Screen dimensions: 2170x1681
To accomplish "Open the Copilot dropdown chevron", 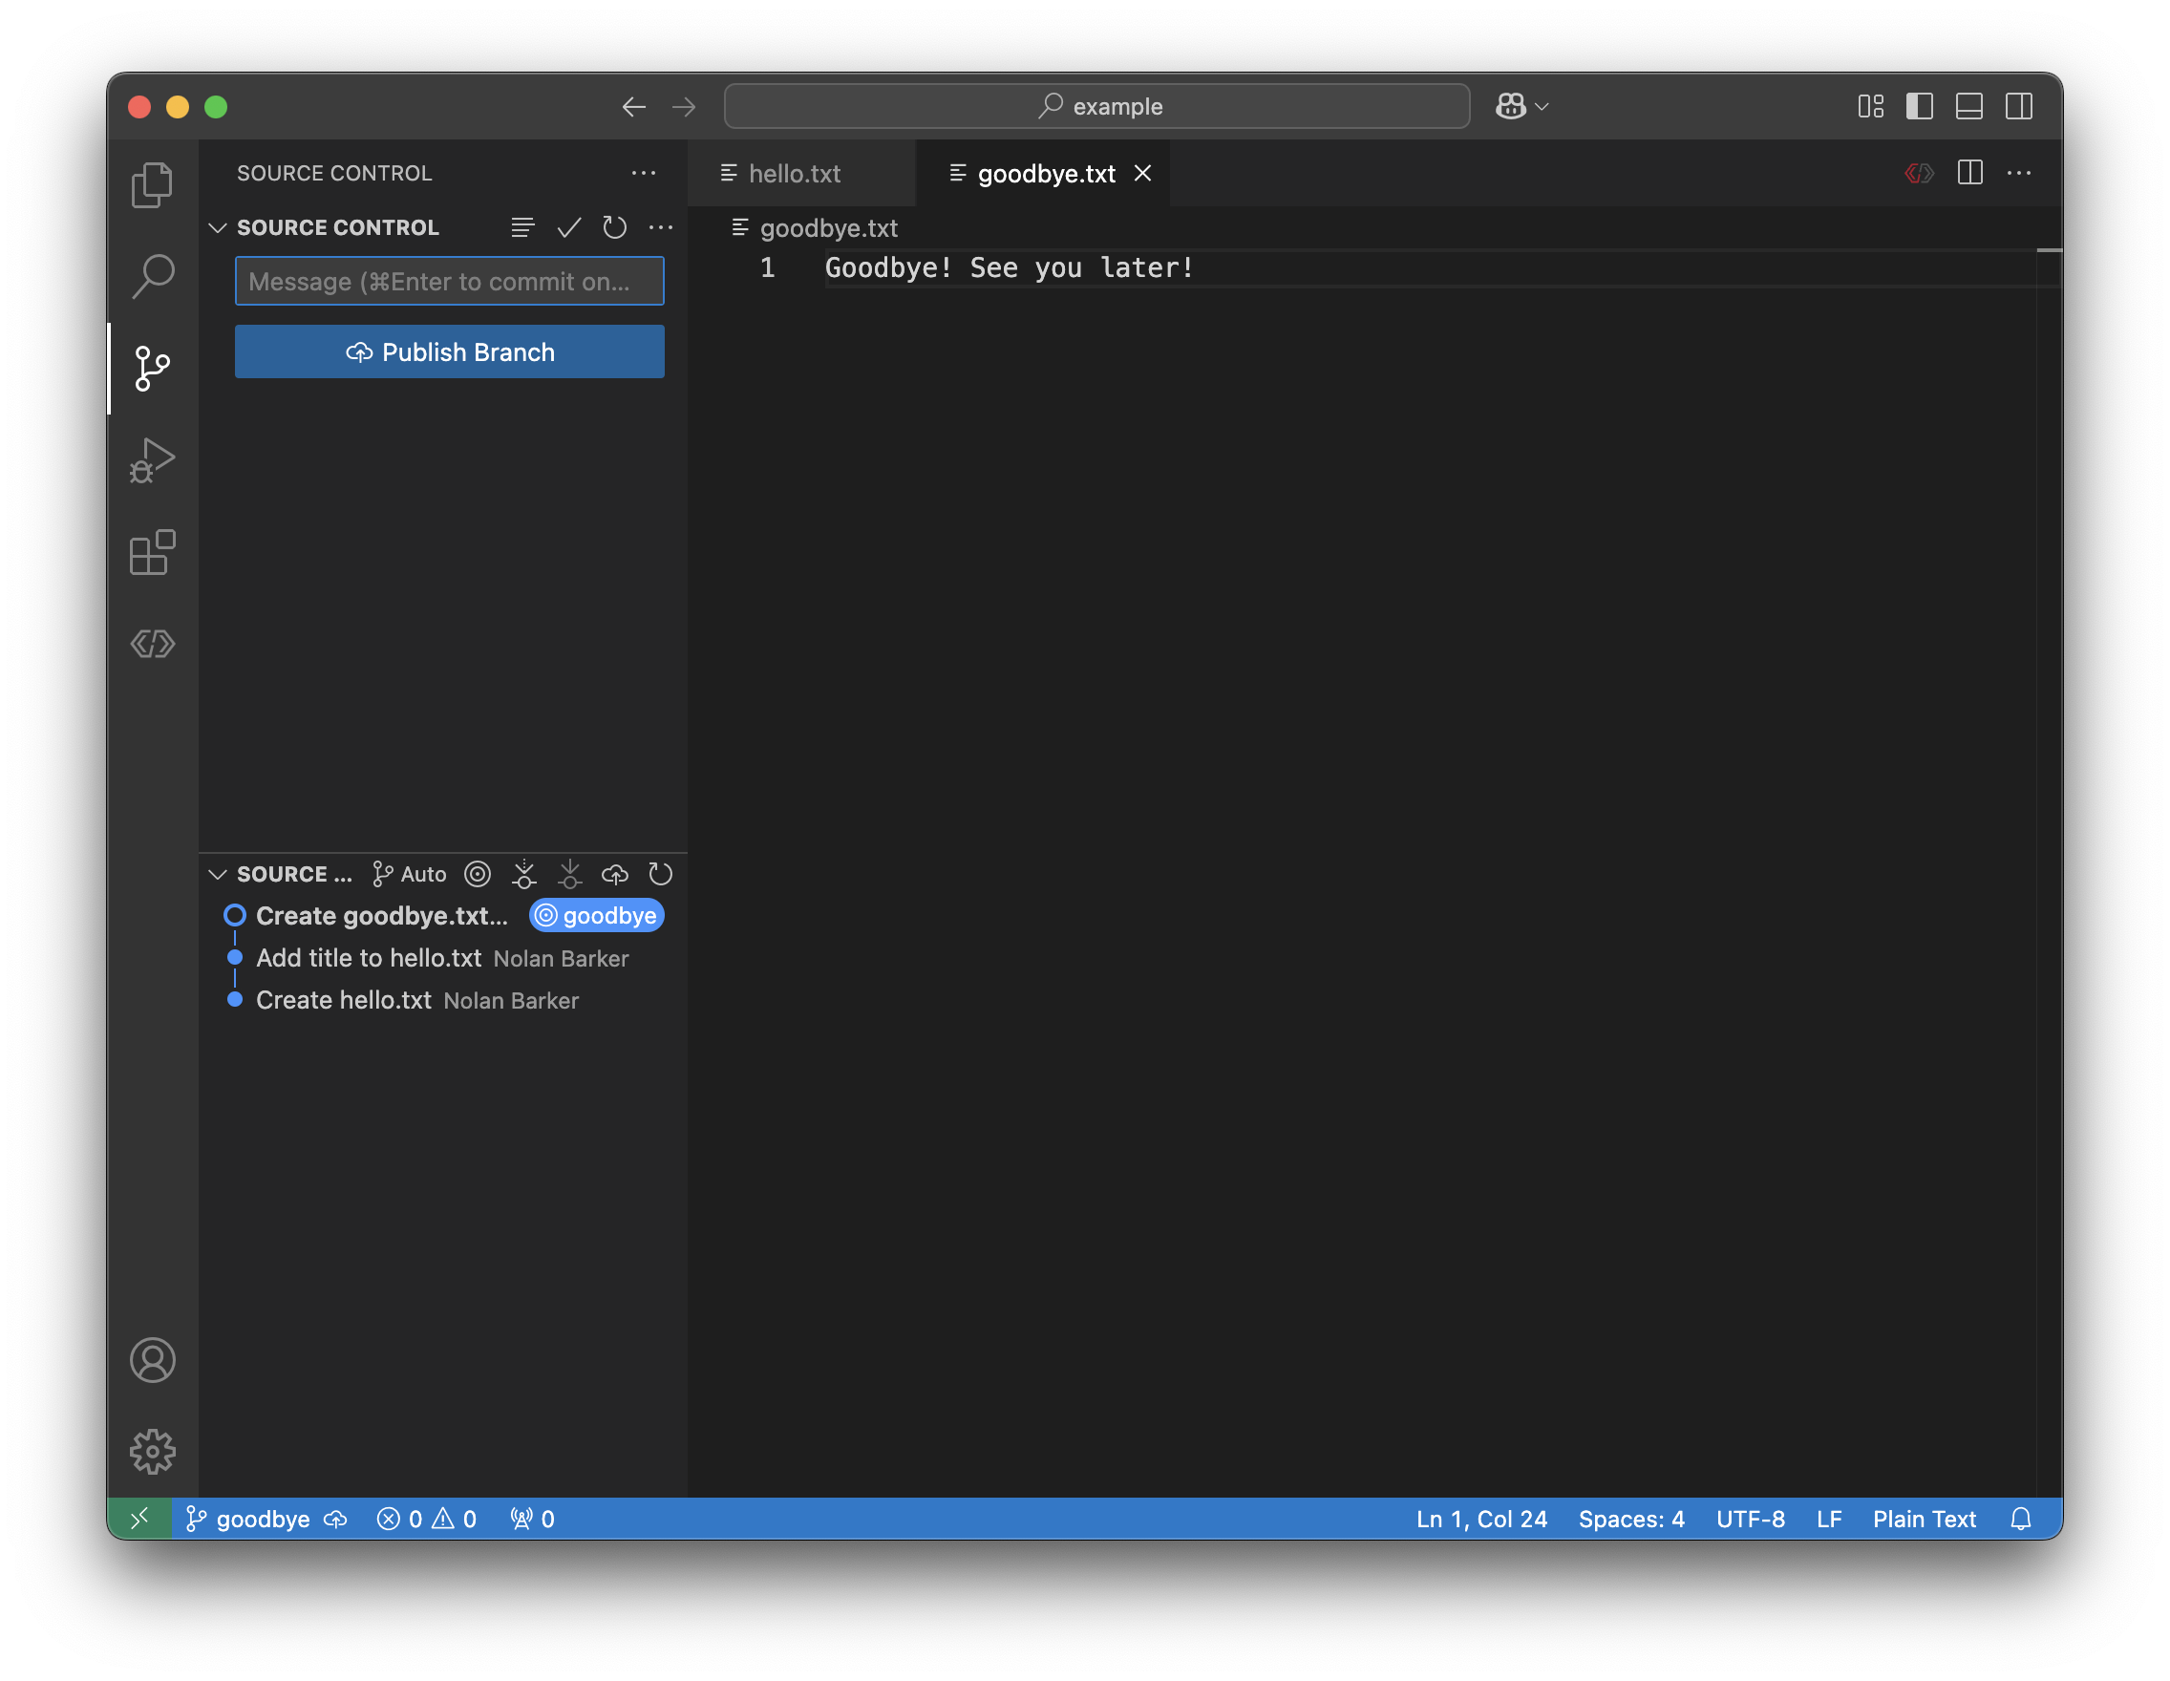I will [1542, 106].
